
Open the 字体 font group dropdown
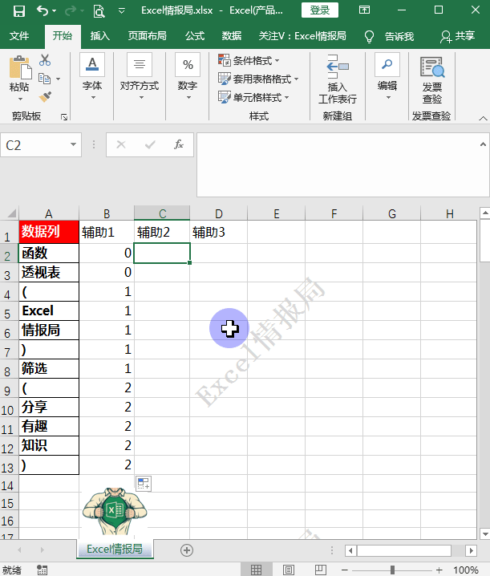[92, 76]
